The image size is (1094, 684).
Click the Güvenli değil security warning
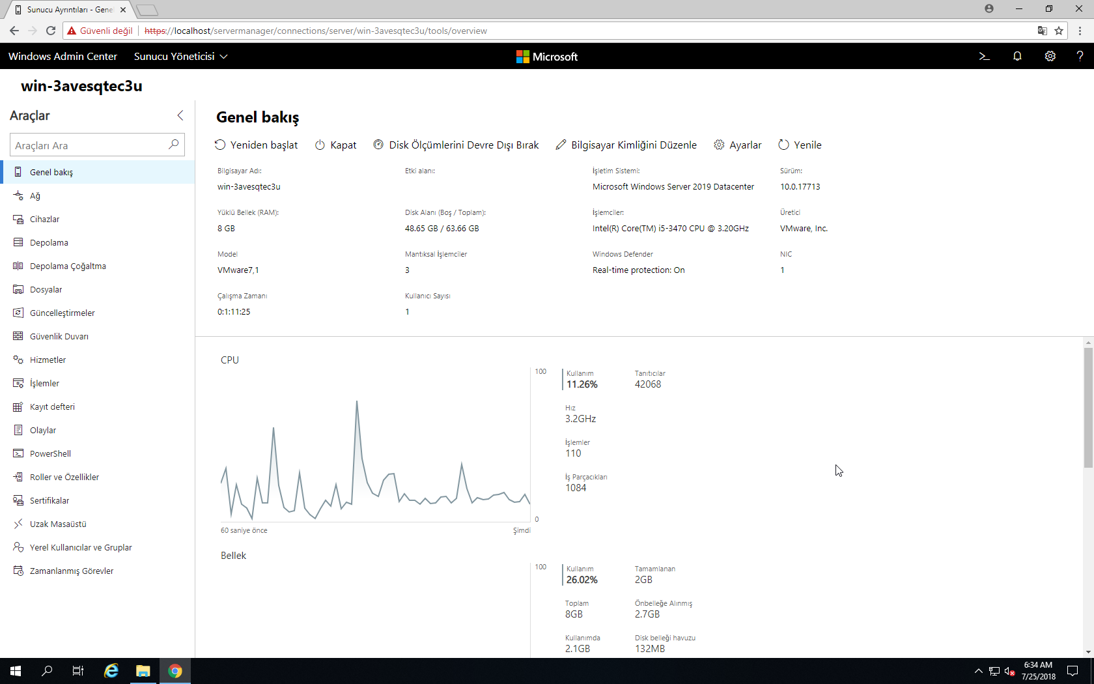100,31
